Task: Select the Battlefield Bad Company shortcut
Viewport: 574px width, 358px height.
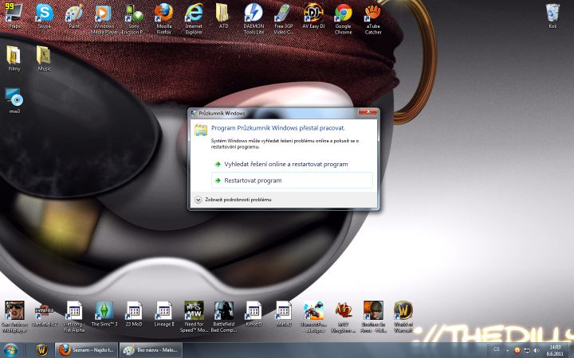Action: pos(224,317)
